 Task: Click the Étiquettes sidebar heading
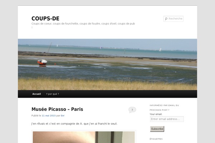click(x=156, y=139)
